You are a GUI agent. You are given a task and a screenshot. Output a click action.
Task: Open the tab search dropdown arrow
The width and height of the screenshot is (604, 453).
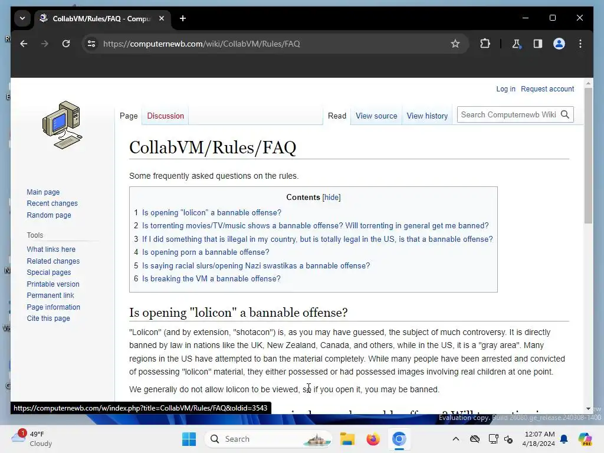click(x=22, y=18)
